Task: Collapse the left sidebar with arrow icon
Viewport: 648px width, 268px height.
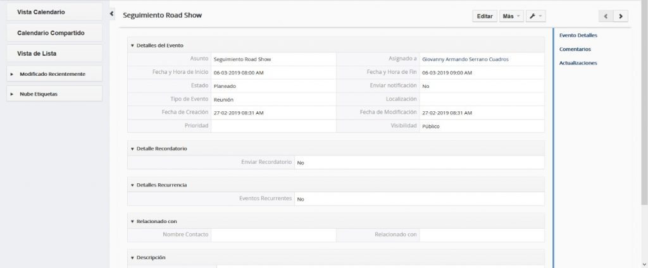Action: (x=111, y=13)
